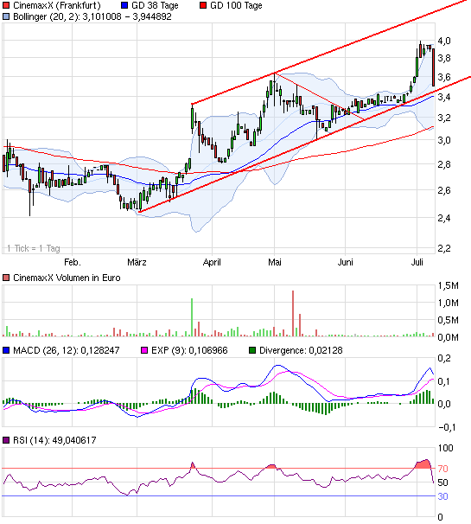The height and width of the screenshot is (524, 471).
Task: Click the 0,2 MACD axis label
Action: (x=444, y=358)
